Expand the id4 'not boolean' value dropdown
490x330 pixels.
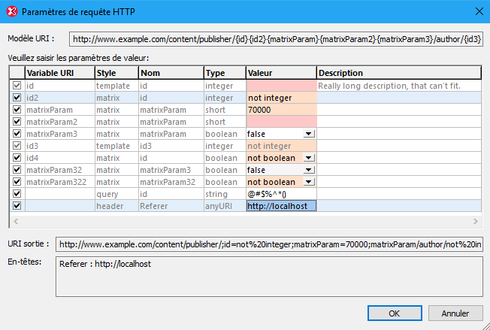click(308, 158)
